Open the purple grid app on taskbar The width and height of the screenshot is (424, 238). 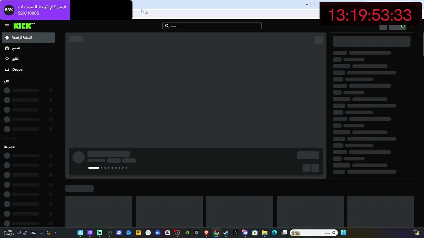pos(90,233)
